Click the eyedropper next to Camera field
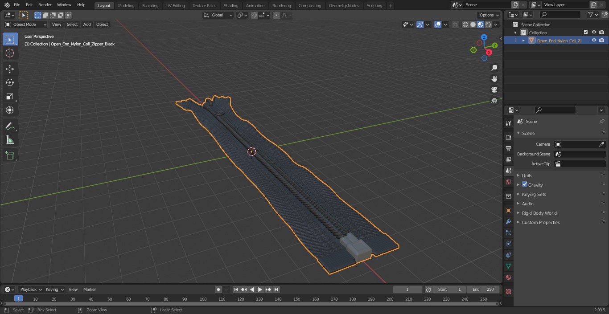This screenshot has height=314, width=609. pos(601,144)
